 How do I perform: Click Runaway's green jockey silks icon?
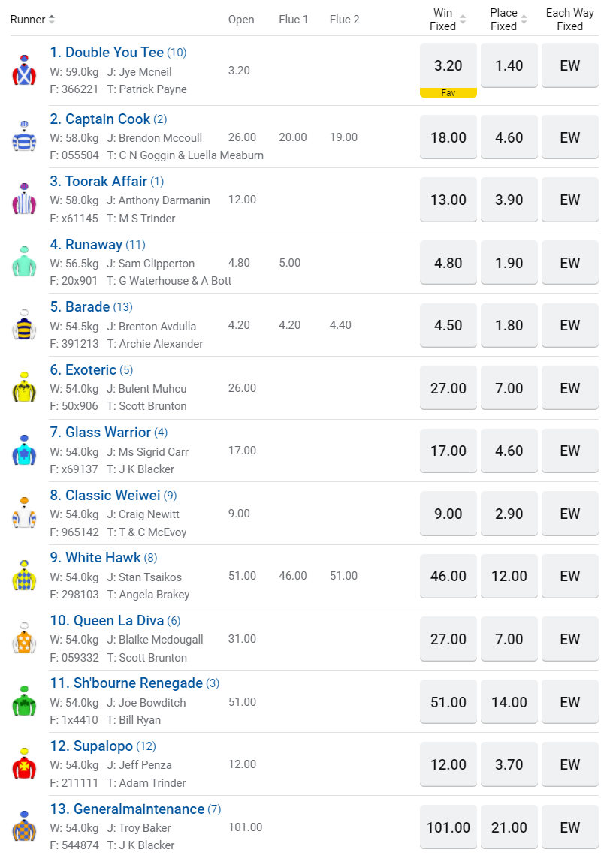(24, 262)
